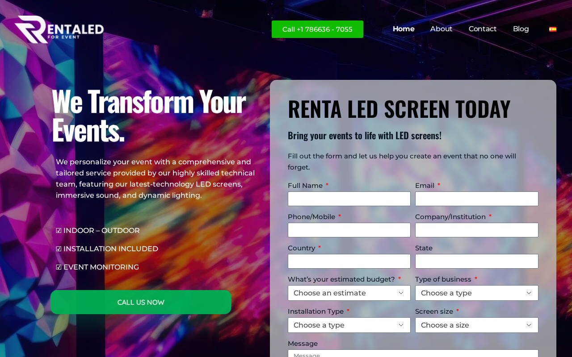Click the Indoor – Outdoor checkmark item

[x=98, y=231]
